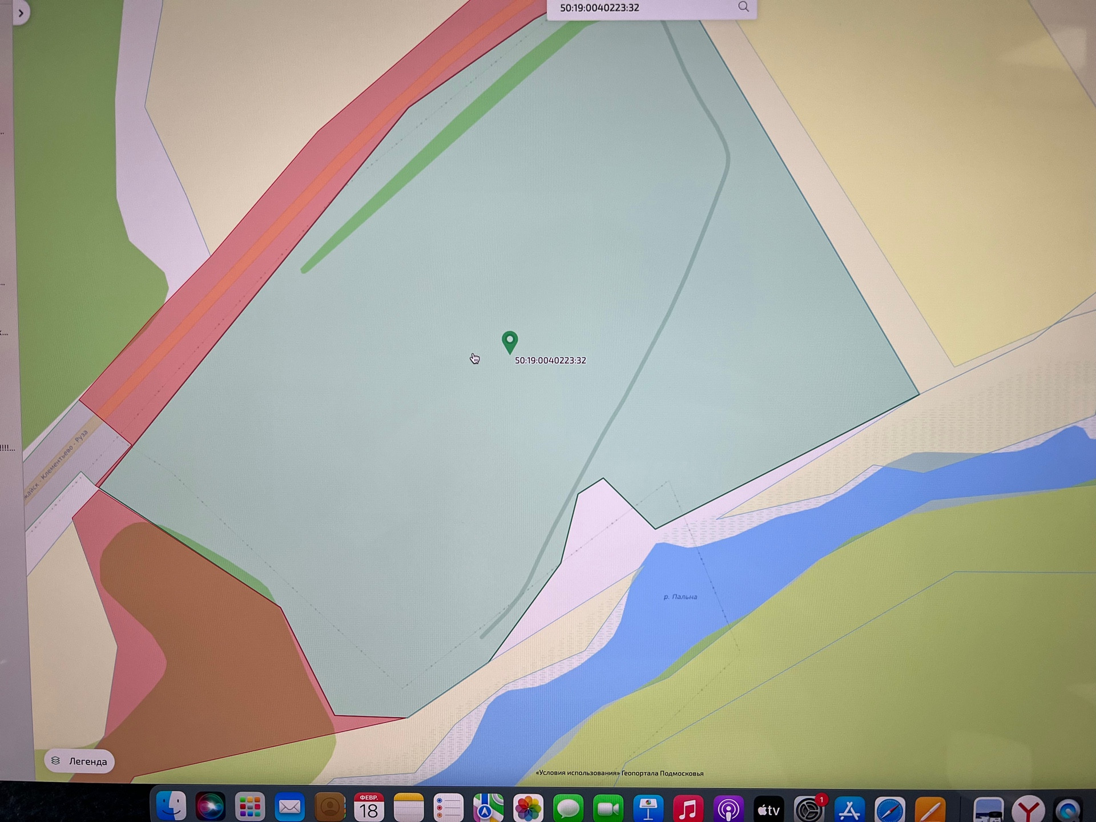This screenshot has height=822, width=1096.
Task: Click the 50:19:0040223:32 parcel label
Action: [x=550, y=360]
